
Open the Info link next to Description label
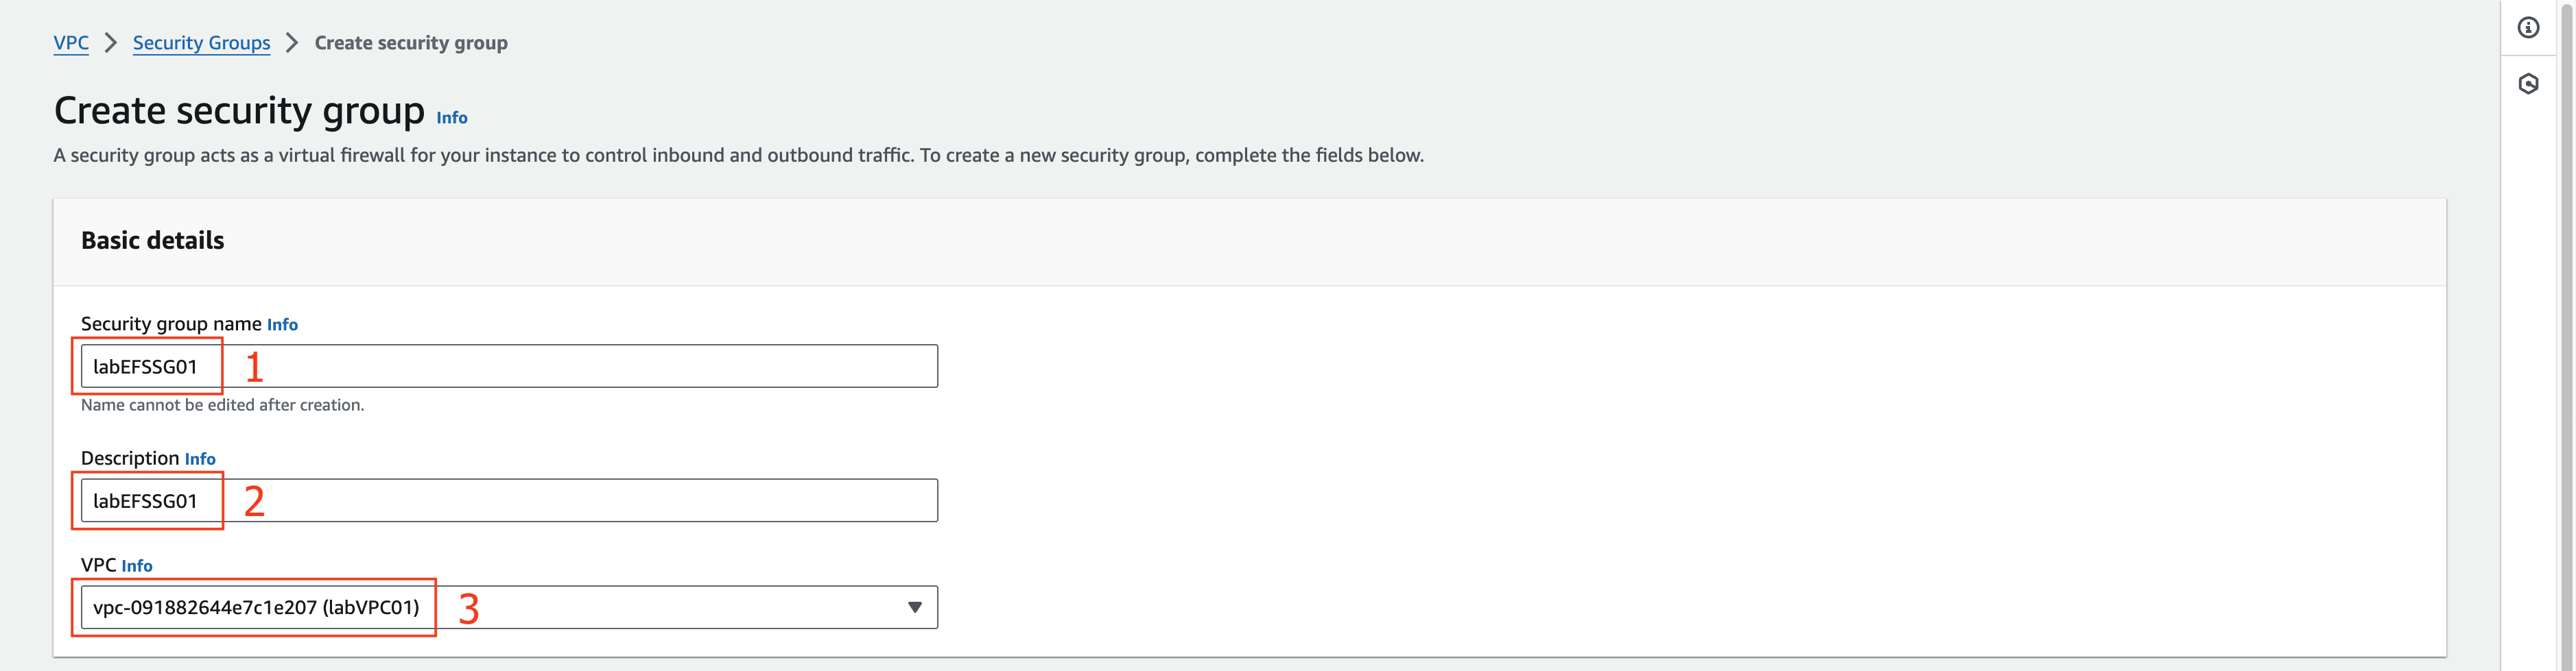(200, 459)
